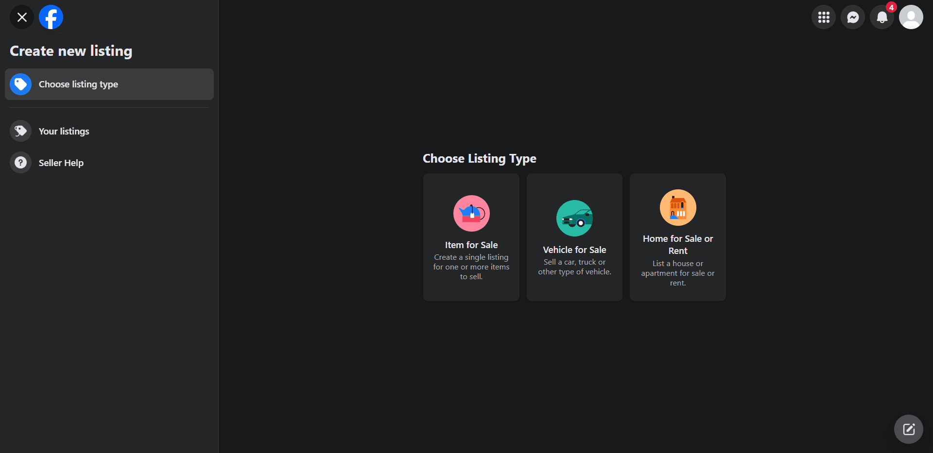Click the red notification count badge
The image size is (933, 453).
[x=891, y=7]
